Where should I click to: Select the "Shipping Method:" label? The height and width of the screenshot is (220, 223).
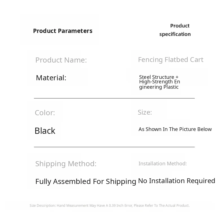66,164
